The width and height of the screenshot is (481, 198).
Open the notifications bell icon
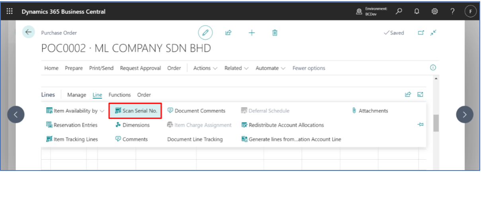pyautogui.click(x=416, y=12)
